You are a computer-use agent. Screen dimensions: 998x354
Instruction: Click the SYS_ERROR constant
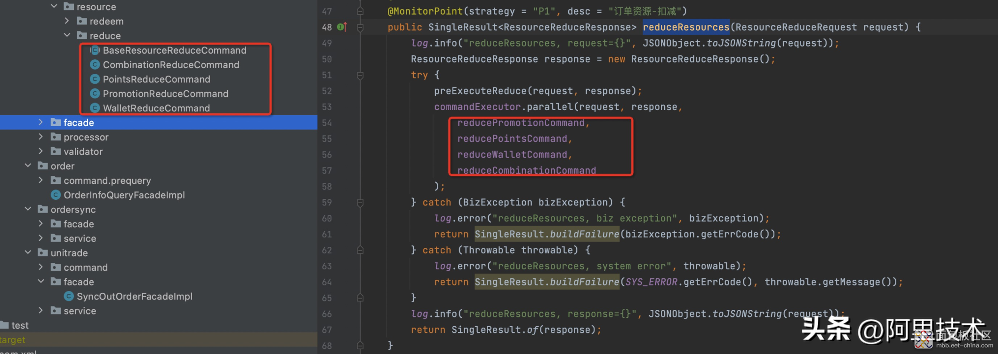[652, 282]
